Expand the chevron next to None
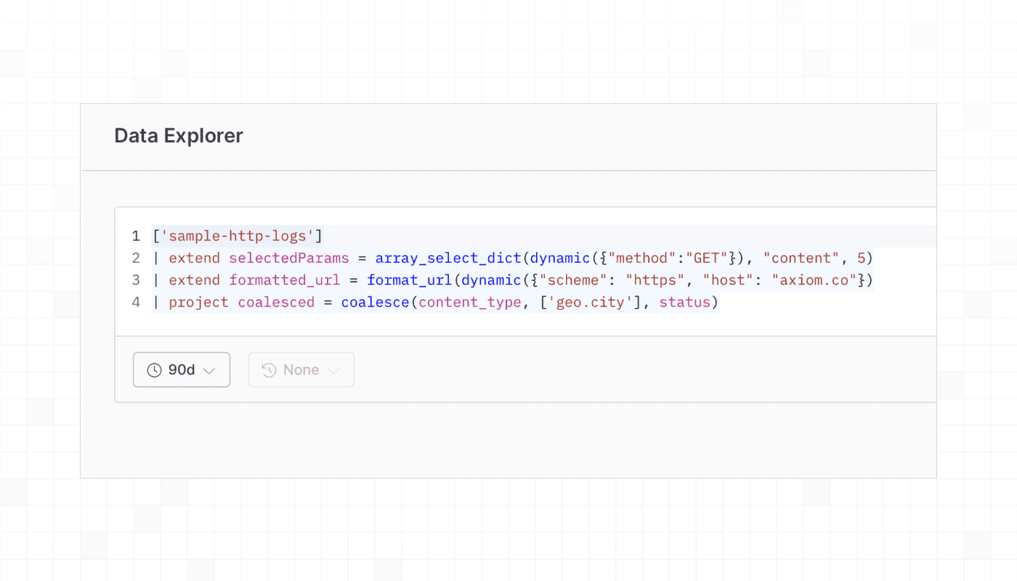Viewport: 1017px width, 581px height. (x=334, y=371)
